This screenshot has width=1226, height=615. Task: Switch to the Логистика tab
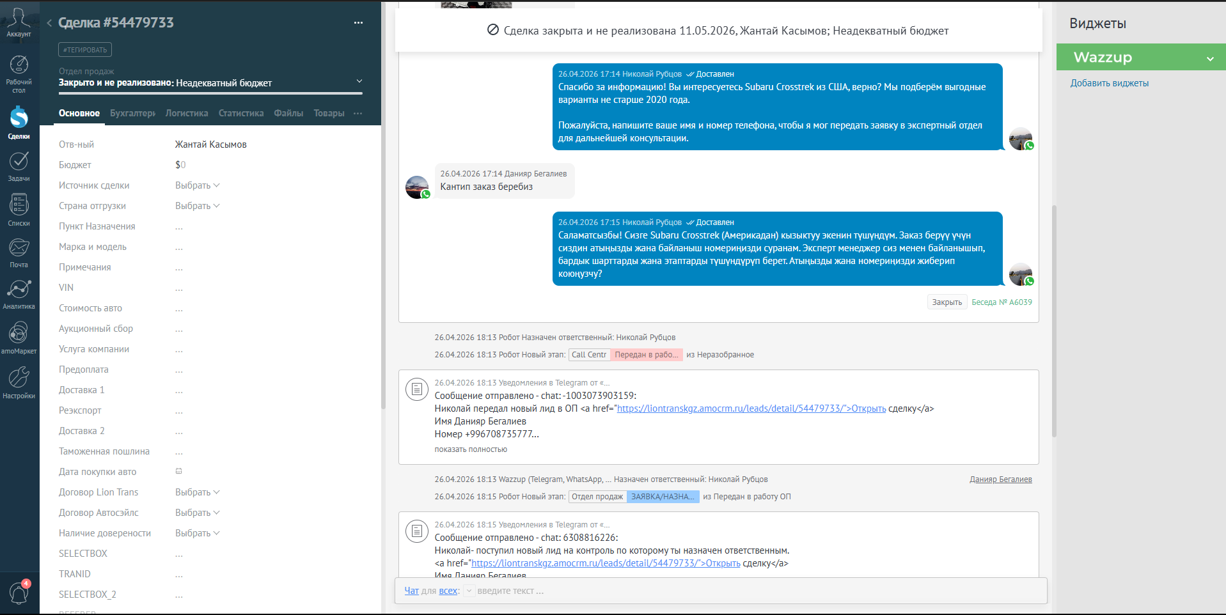point(187,113)
